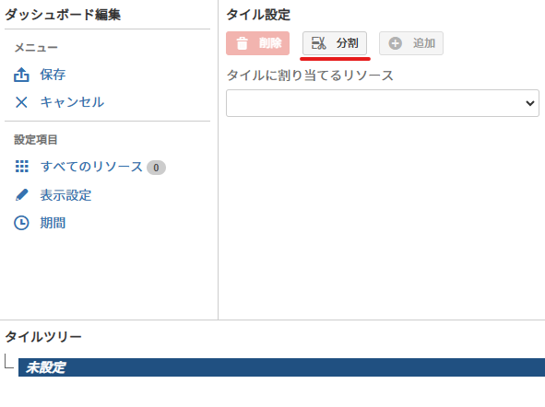Click the clock icon for period

click(21, 223)
